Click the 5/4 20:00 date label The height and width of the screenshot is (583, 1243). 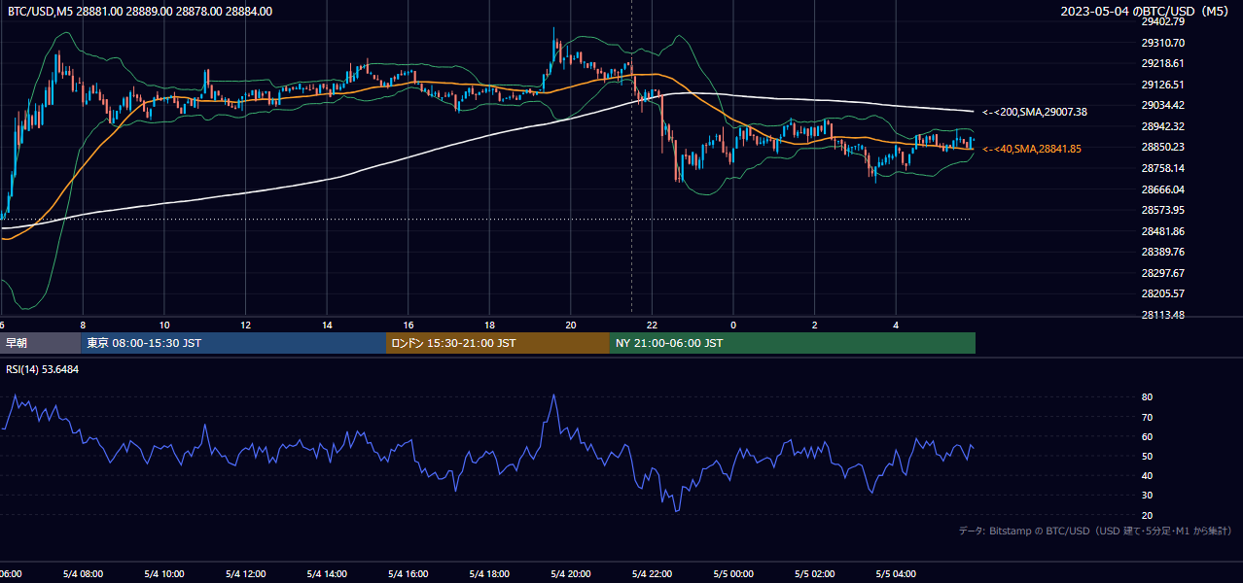pyautogui.click(x=571, y=574)
